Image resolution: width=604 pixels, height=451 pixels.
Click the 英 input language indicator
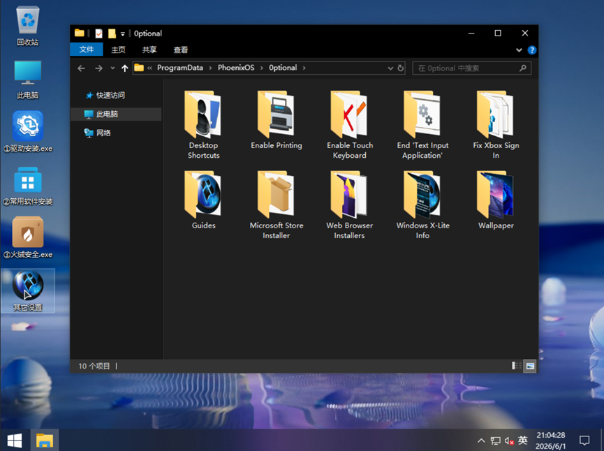tap(523, 440)
